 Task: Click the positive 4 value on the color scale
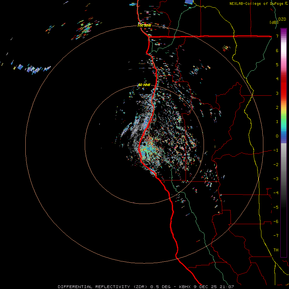point(277,79)
